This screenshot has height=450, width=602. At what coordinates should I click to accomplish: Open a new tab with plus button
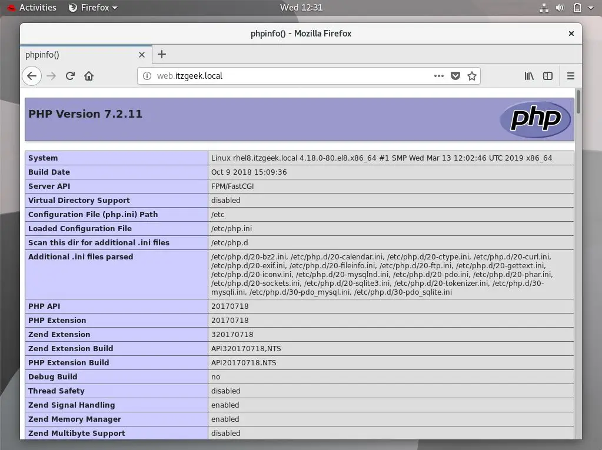tap(162, 54)
